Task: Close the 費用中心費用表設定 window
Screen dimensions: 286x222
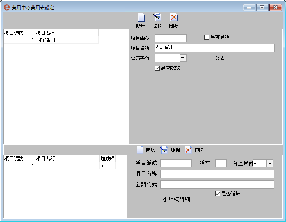Action: (x=276, y=7)
